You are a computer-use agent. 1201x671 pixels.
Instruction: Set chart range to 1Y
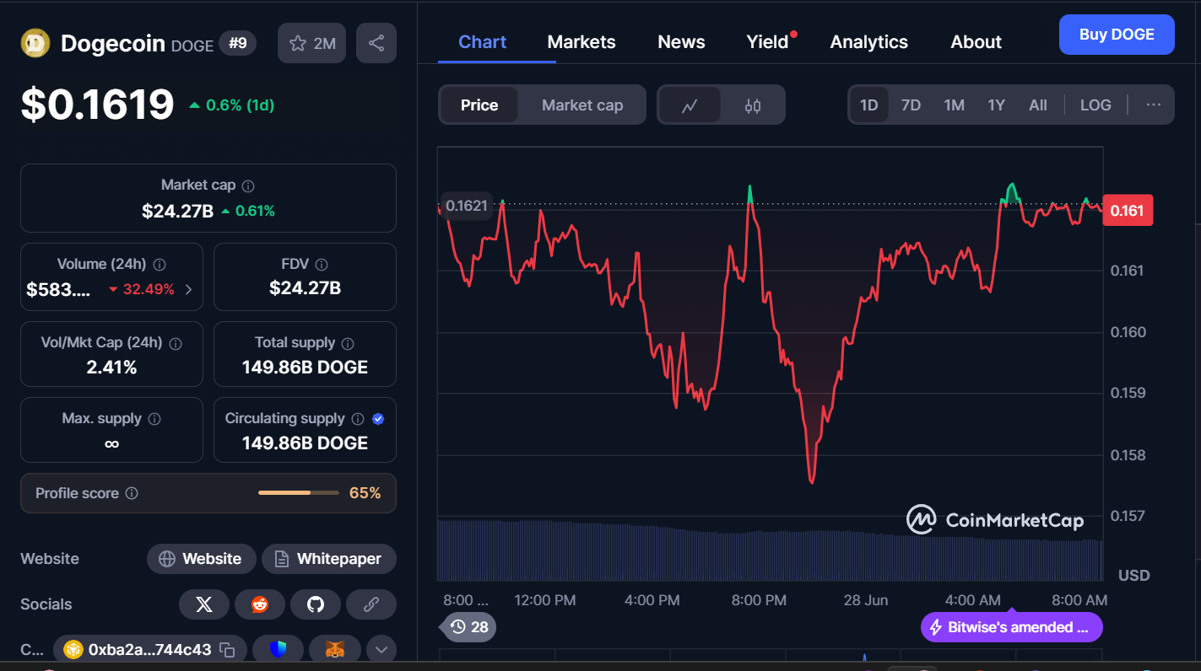(x=997, y=105)
